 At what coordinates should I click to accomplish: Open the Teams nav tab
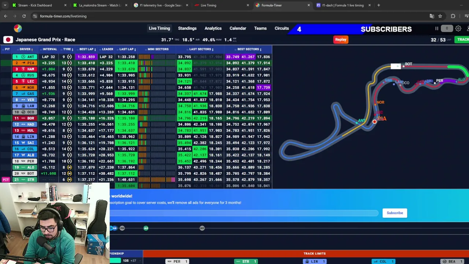[261, 28]
